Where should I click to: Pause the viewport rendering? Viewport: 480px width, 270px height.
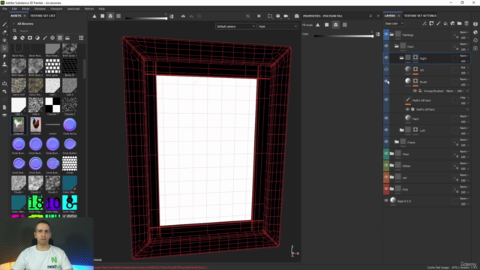[x=259, y=16]
